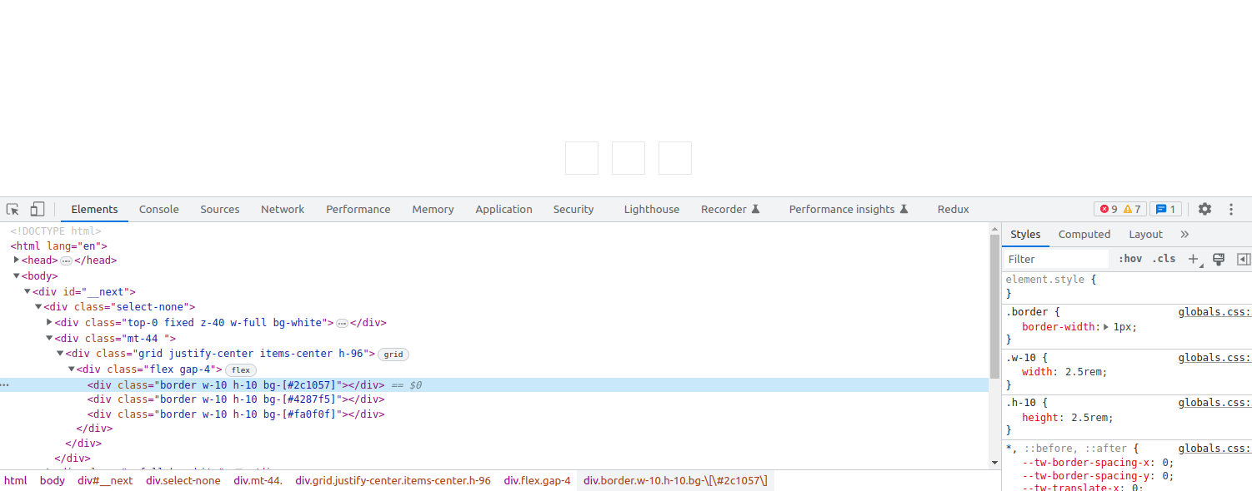Open the three-dot DevTools menu

[x=1231, y=209]
